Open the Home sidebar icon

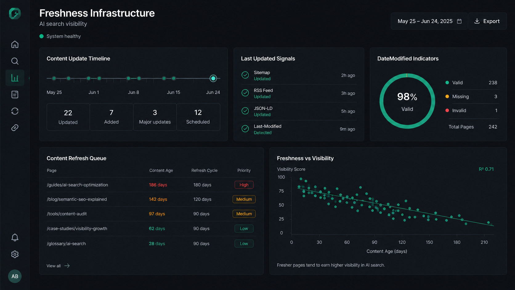coord(15,44)
